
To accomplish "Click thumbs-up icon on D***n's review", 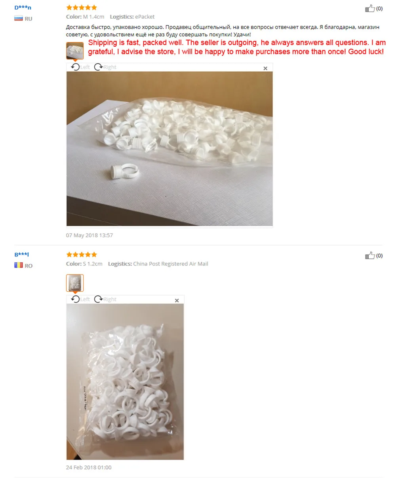I will tap(370, 8).
